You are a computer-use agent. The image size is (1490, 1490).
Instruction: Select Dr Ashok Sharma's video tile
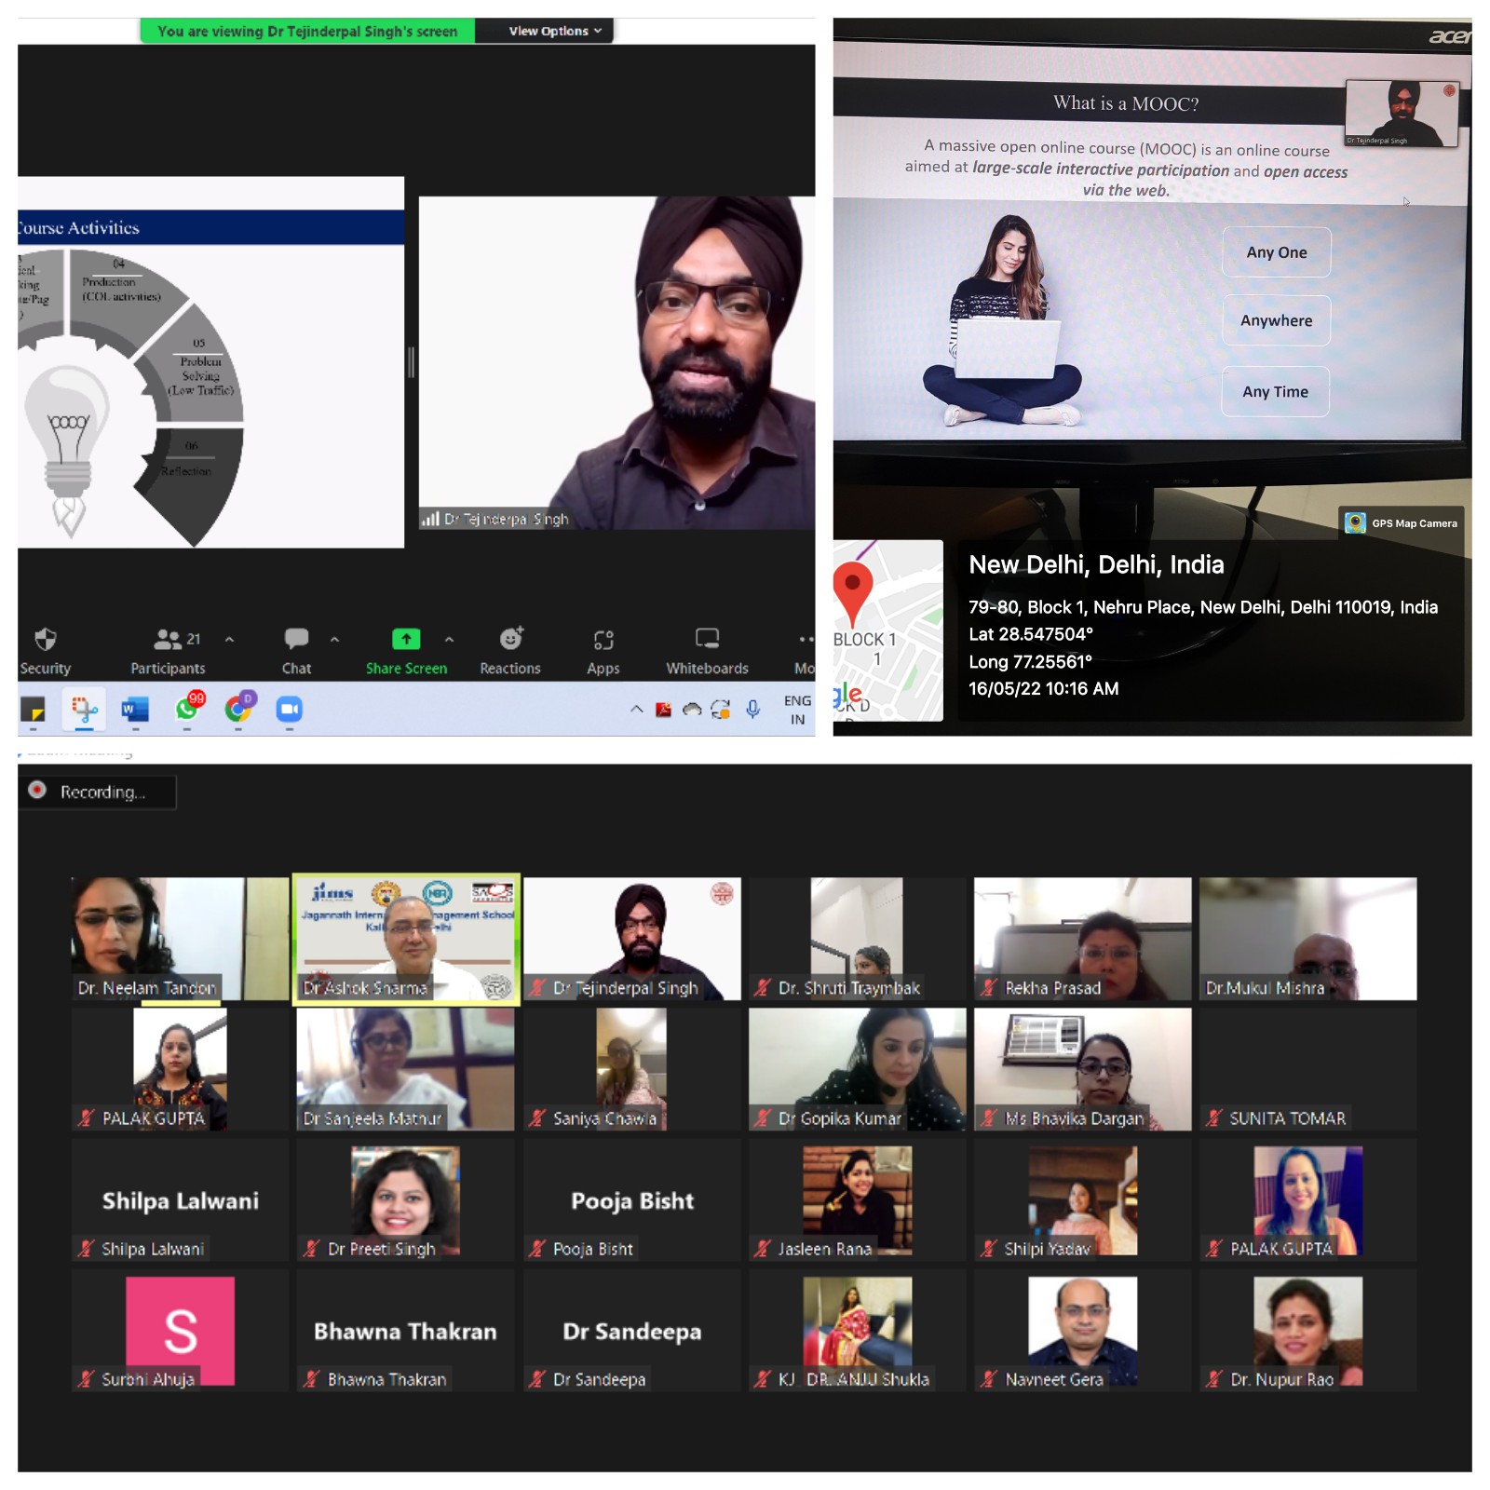[x=406, y=939]
